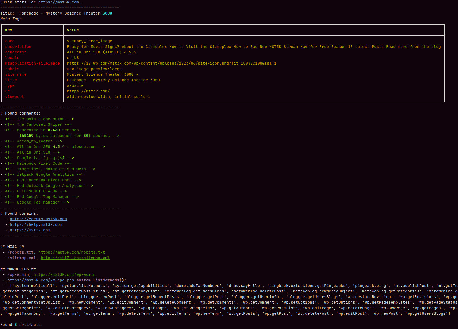Open the wp-admin URL link
The height and width of the screenshot is (329, 458).
(x=65, y=274)
